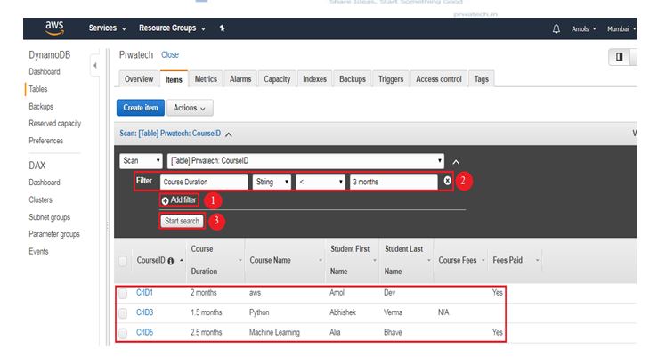Open the Backups tab
This screenshot has width=666, height=357.
tap(353, 79)
